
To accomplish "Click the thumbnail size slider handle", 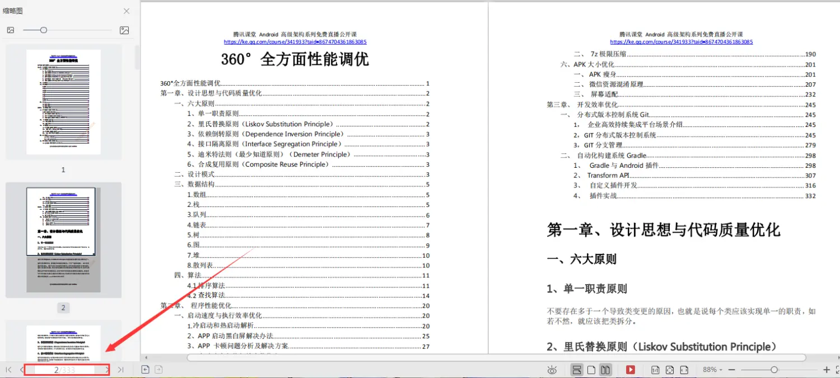I will 43,30.
